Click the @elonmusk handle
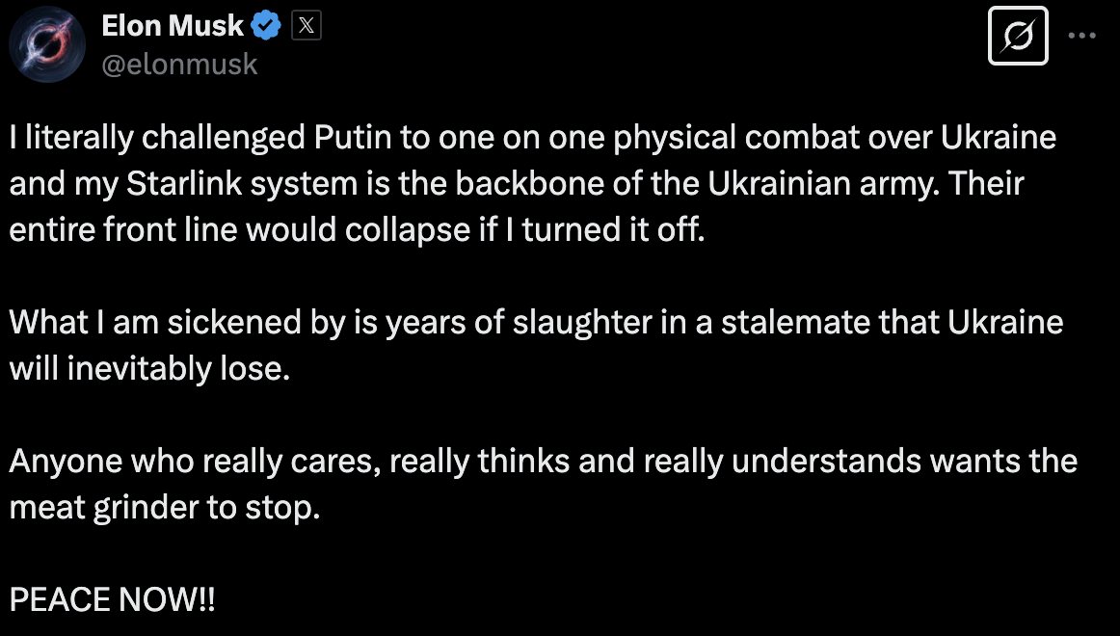 tap(179, 64)
